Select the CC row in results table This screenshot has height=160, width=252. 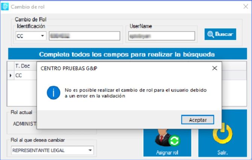(x=22, y=75)
